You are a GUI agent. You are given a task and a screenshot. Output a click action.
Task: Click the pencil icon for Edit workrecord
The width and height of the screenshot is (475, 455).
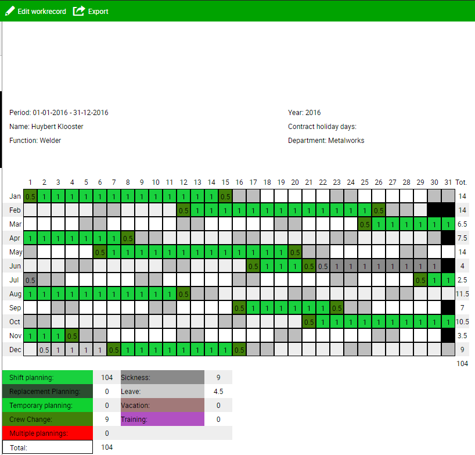(x=10, y=11)
